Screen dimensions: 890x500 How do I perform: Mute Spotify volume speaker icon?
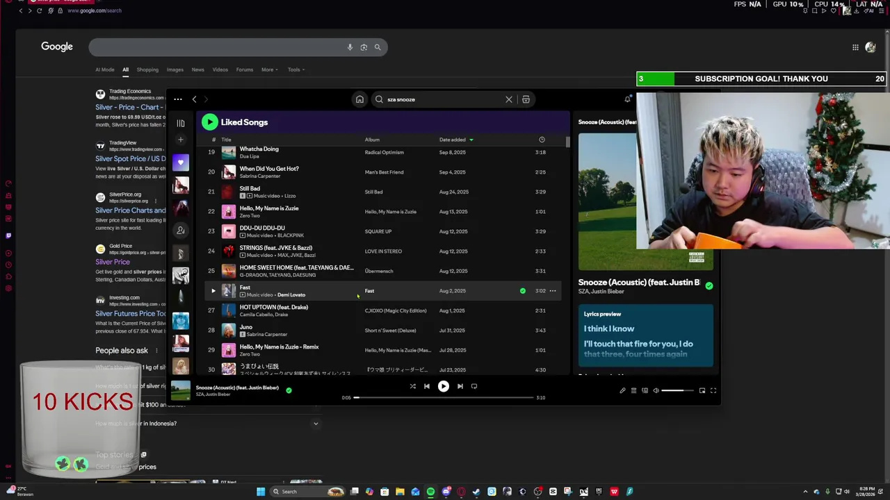[x=656, y=390]
